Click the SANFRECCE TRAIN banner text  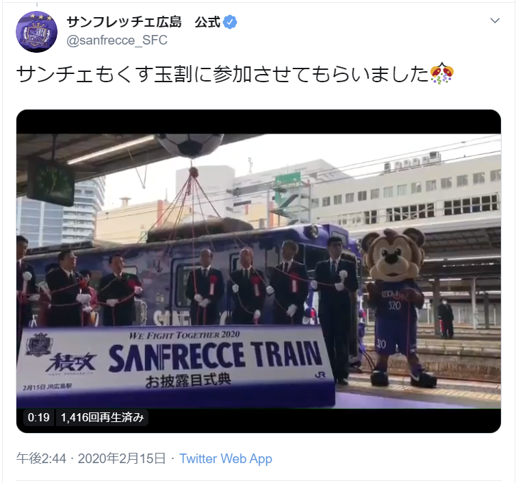coord(216,356)
